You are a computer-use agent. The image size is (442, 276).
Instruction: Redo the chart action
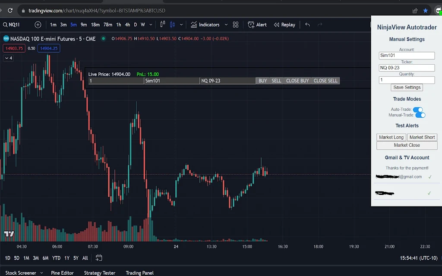pyautogui.click(x=320, y=25)
